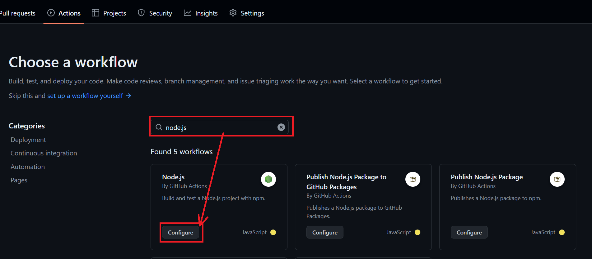Click JavaScript label on the Node.js card
The height and width of the screenshot is (259, 592).
point(254,232)
